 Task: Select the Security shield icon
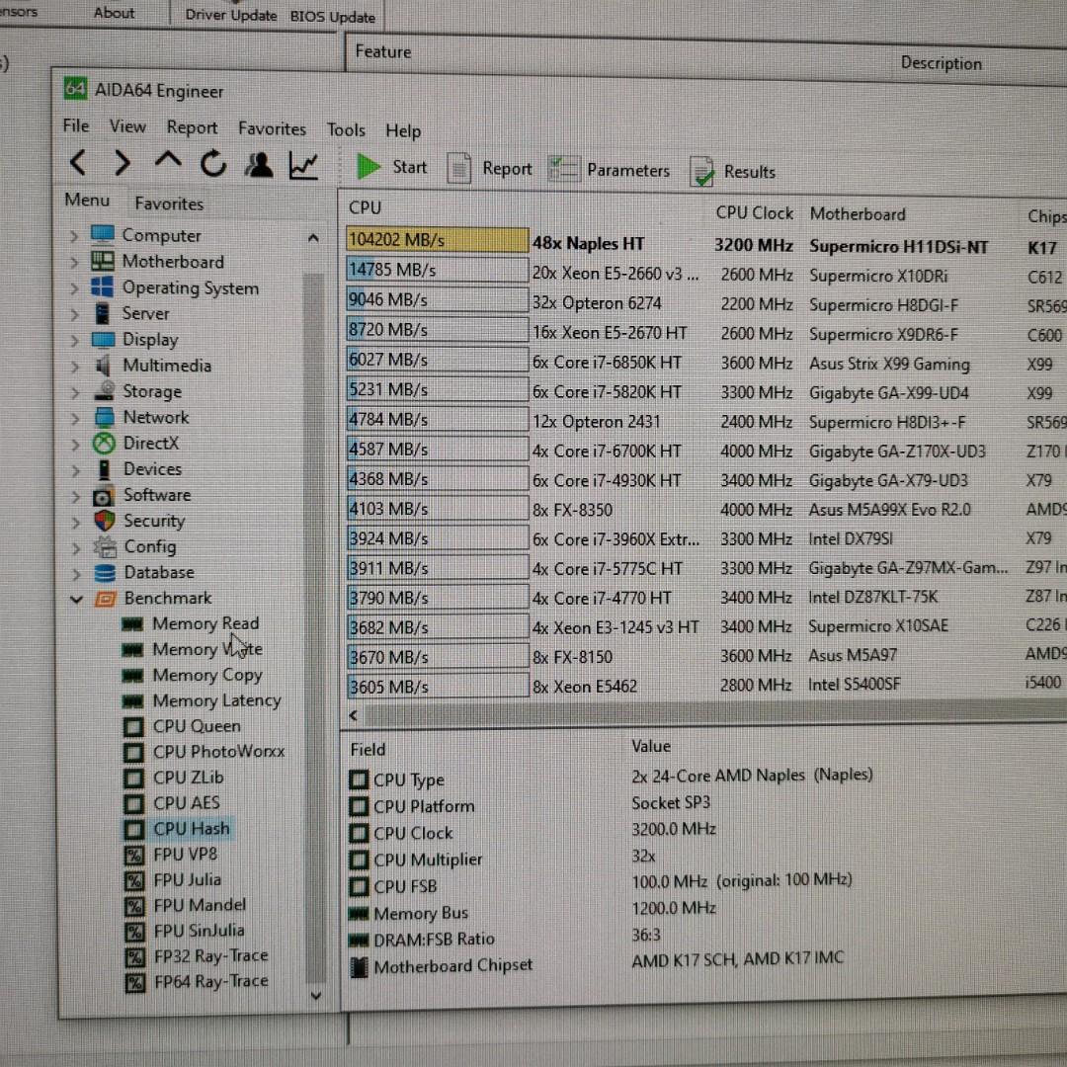click(x=104, y=521)
